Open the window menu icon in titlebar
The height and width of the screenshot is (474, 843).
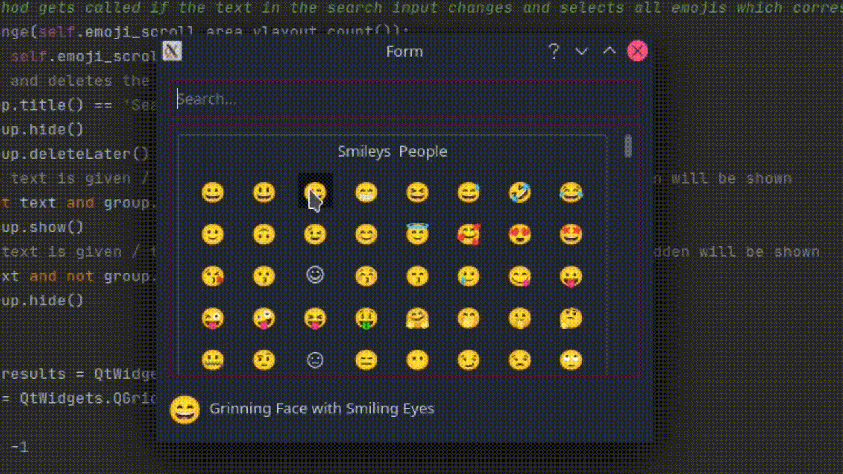(x=172, y=51)
